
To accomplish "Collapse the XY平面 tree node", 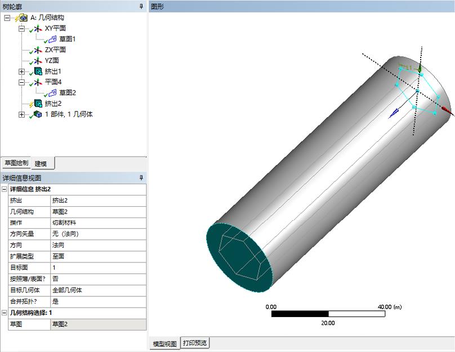I will coord(21,28).
